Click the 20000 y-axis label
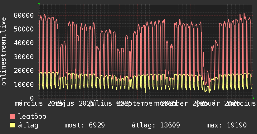 coord(24,71)
